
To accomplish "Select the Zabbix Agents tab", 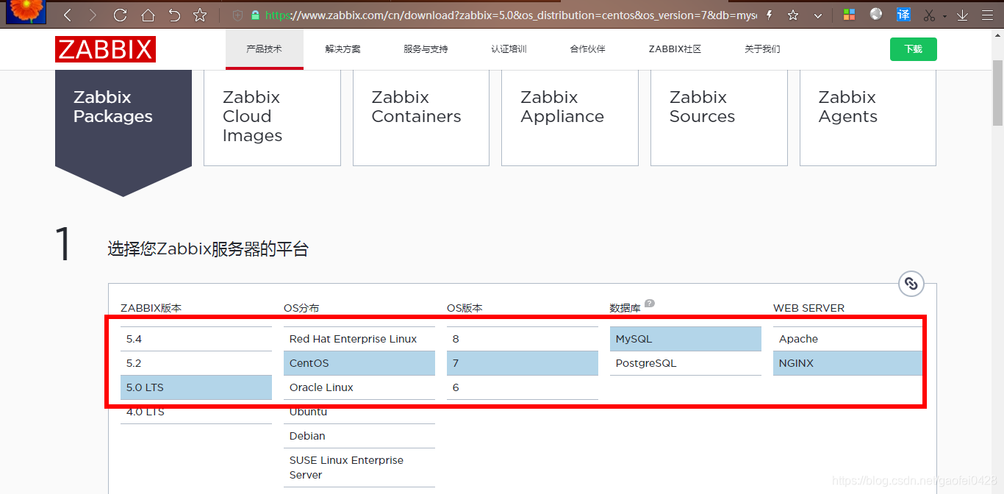I will (868, 118).
